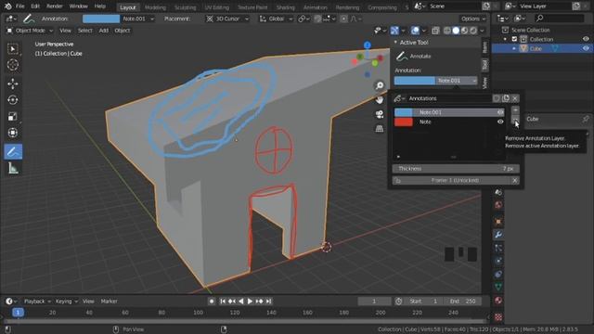Select the Cursor tool
Image resolution: width=594 pixels, height=334 pixels.
(13, 65)
